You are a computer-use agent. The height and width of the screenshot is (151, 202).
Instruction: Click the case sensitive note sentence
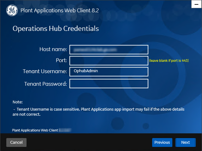click(x=98, y=112)
